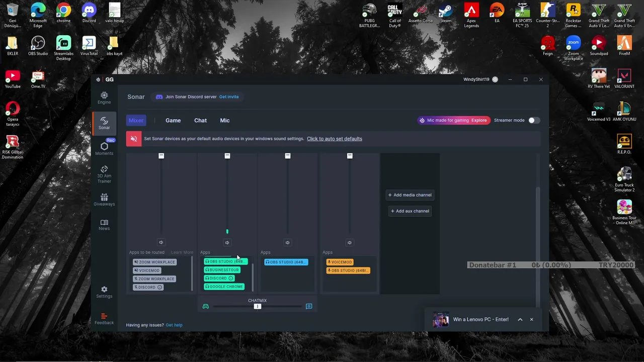
Task: Open the Soundpad desktop shortcut
Action: [x=599, y=46]
